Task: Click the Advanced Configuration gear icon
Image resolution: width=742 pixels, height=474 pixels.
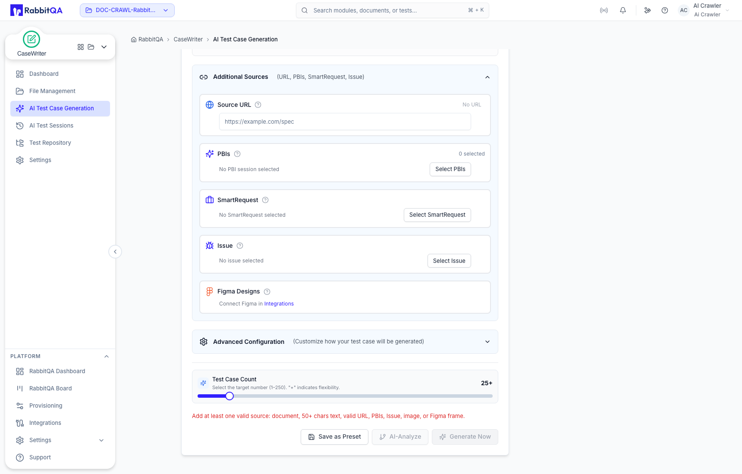Action: point(204,342)
